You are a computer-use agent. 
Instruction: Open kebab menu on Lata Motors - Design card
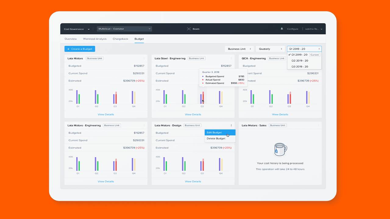pyautogui.click(x=231, y=125)
